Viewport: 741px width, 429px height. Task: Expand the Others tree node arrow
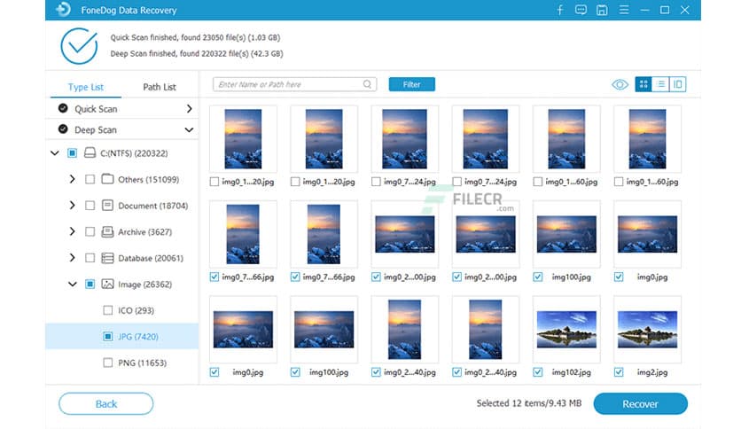tap(73, 179)
